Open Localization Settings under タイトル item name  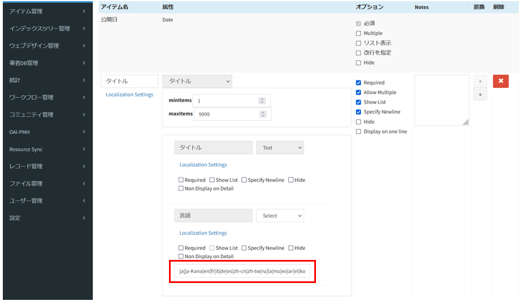pos(130,95)
